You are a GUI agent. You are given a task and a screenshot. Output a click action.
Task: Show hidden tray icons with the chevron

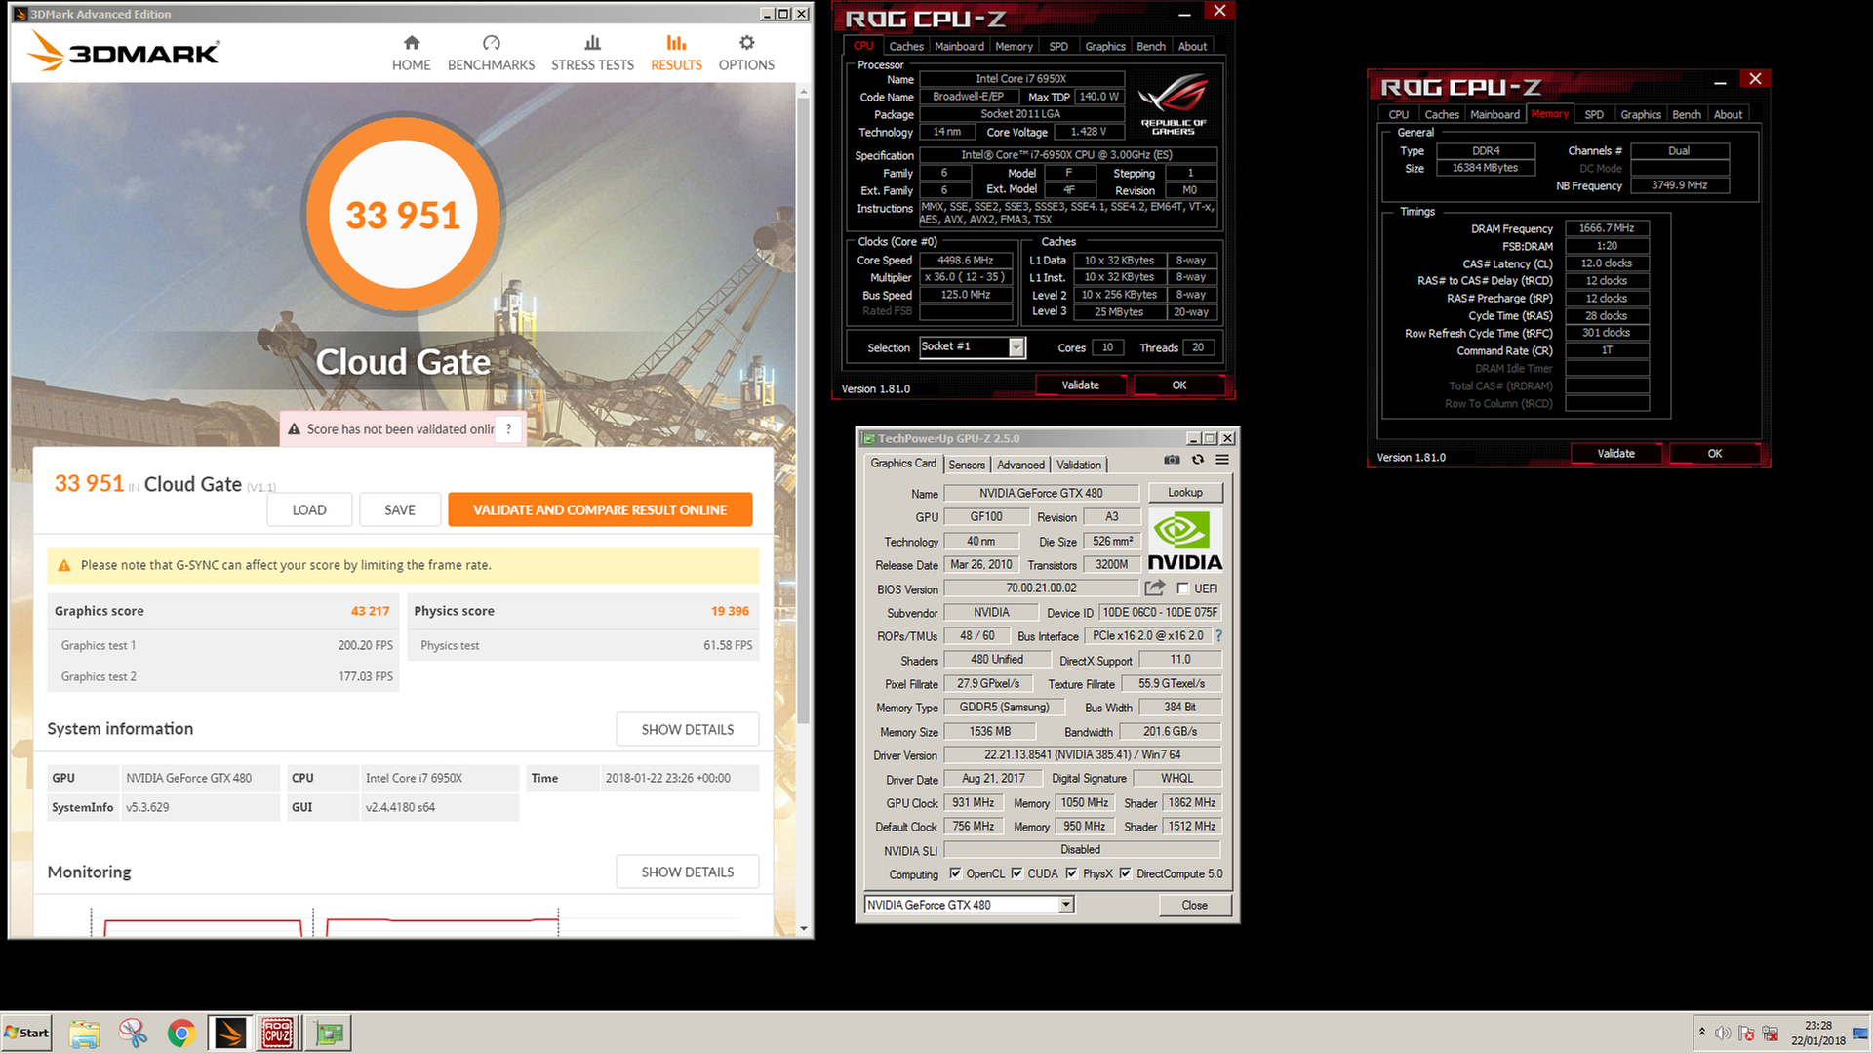(x=1702, y=1032)
